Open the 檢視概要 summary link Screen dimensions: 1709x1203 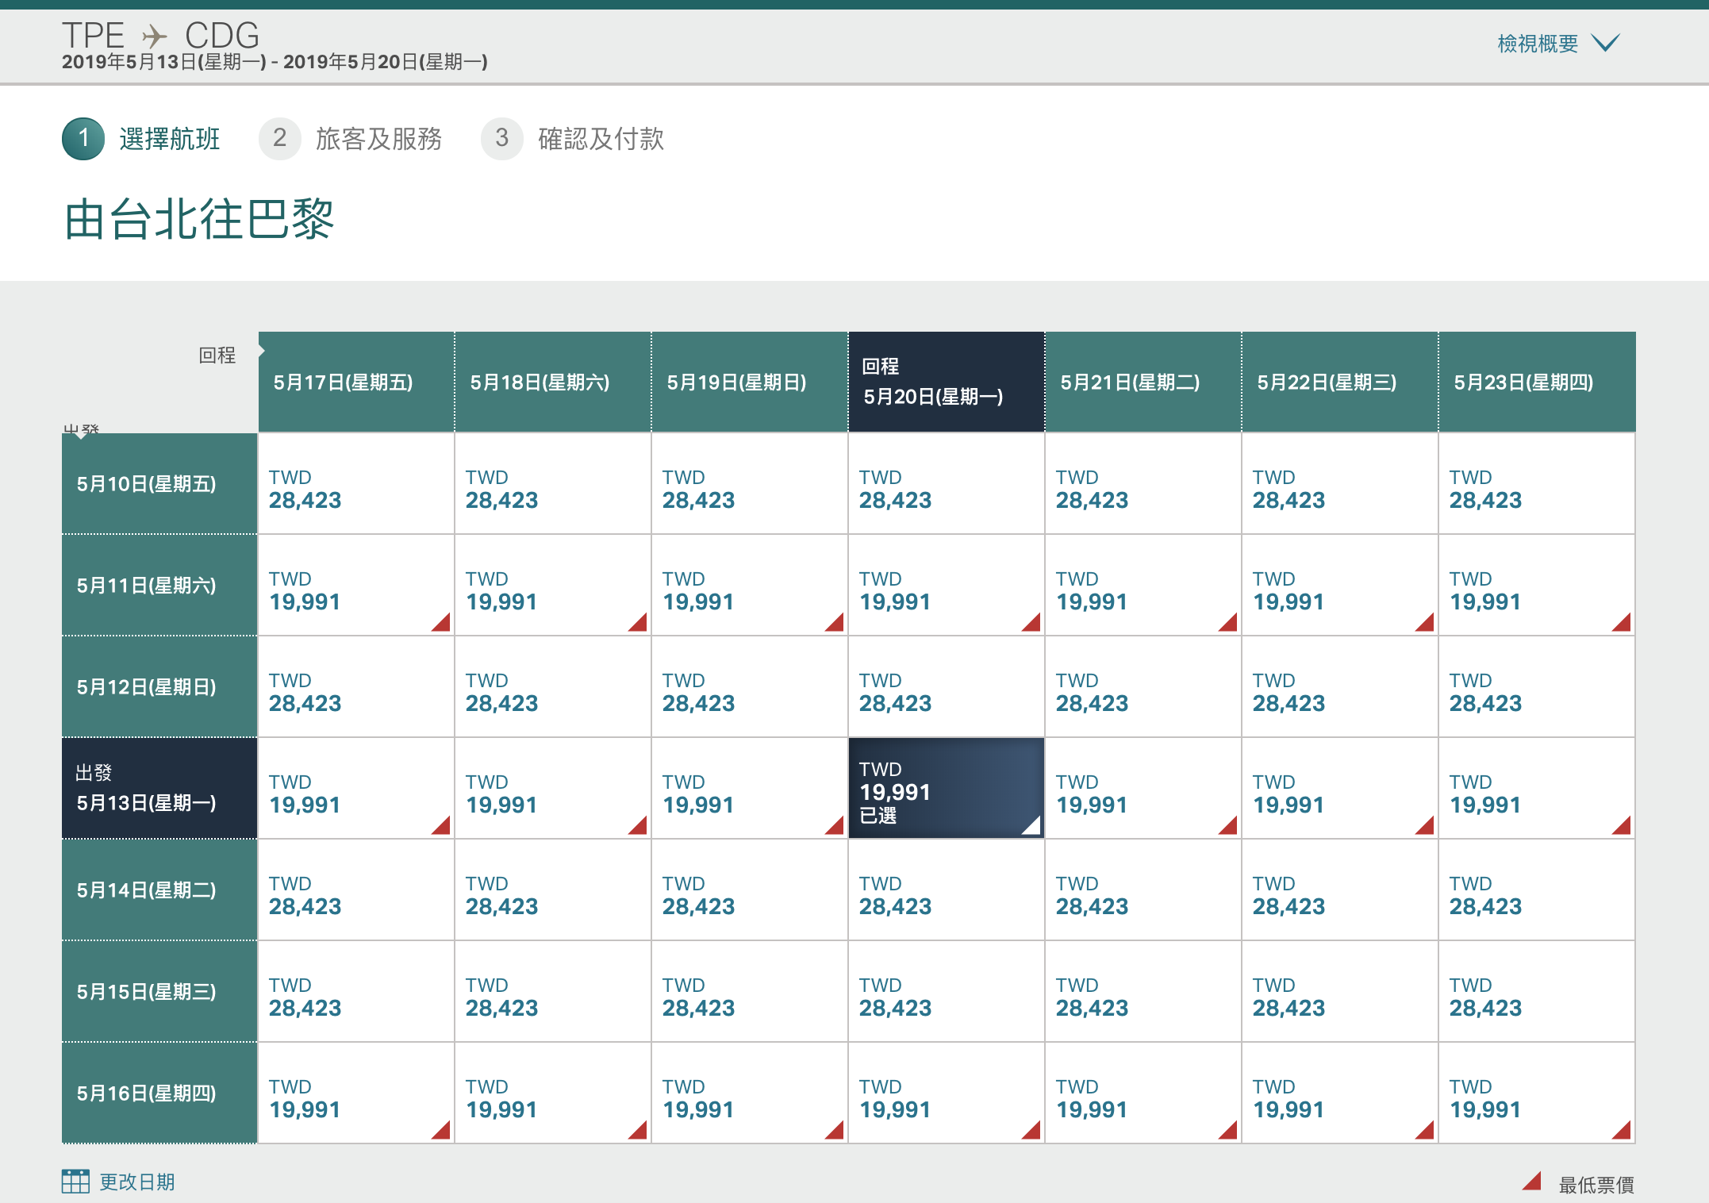click(x=1537, y=44)
